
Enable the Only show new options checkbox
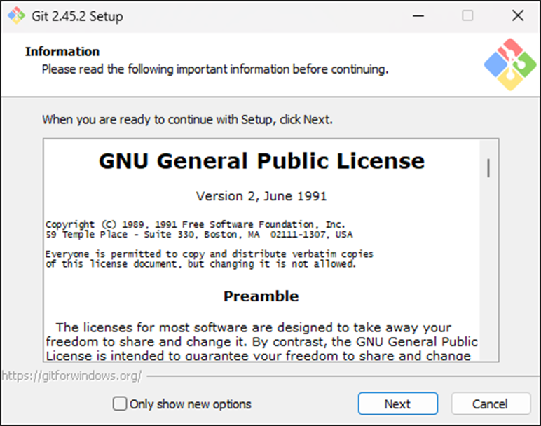pyautogui.click(x=121, y=404)
